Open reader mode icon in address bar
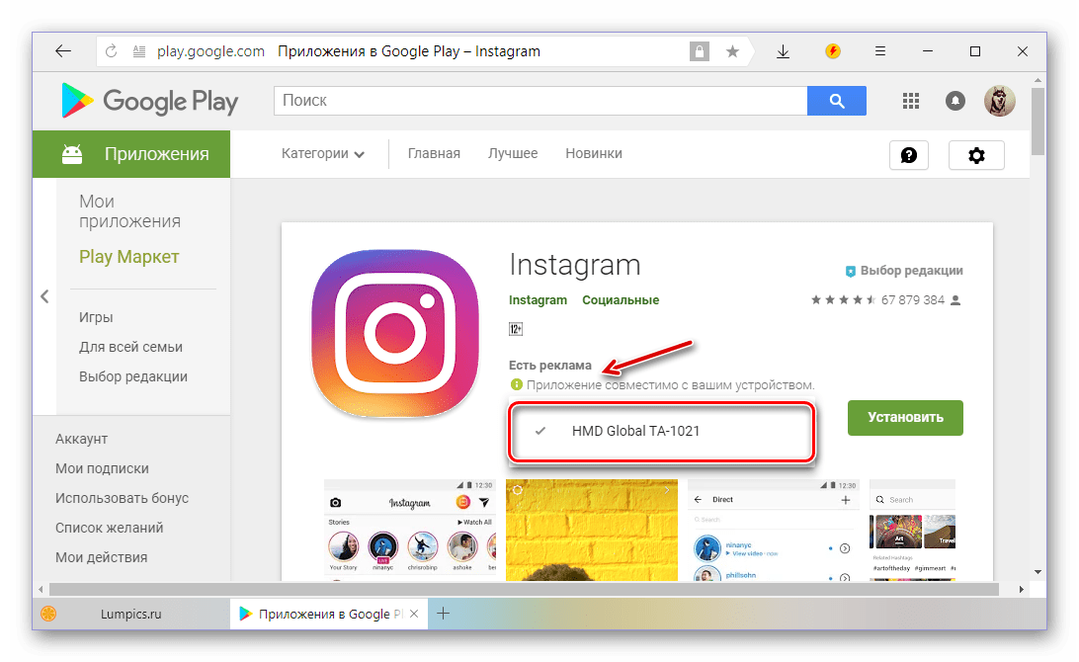1079x662 pixels. (139, 51)
